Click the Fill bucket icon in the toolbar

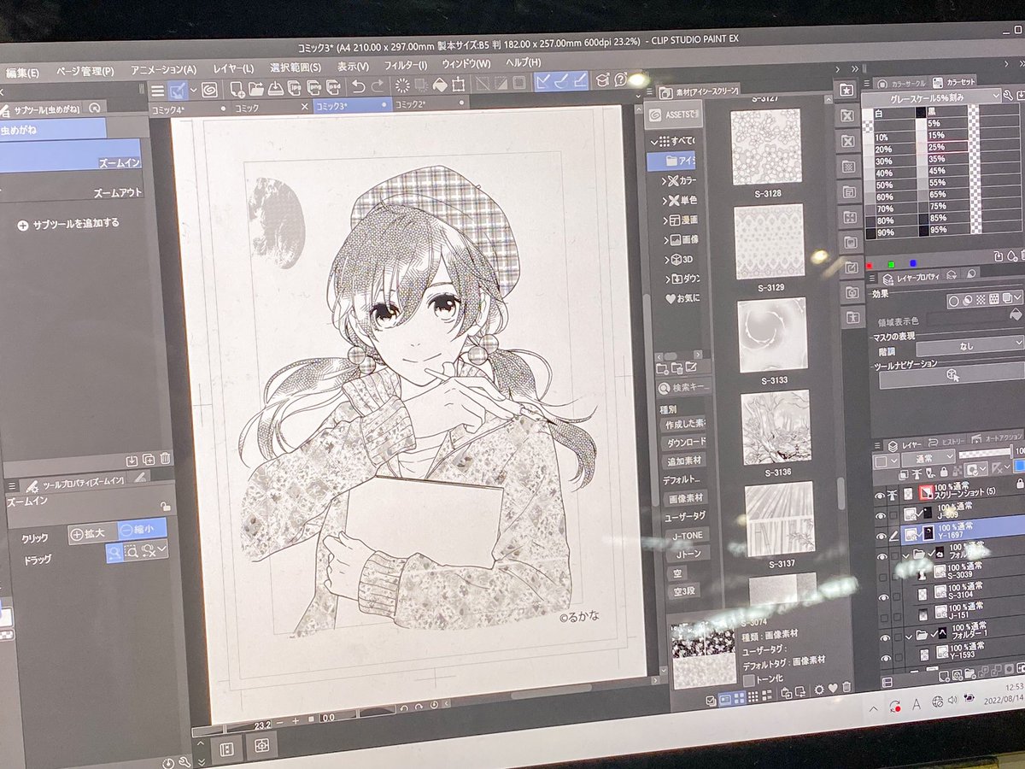point(440,85)
